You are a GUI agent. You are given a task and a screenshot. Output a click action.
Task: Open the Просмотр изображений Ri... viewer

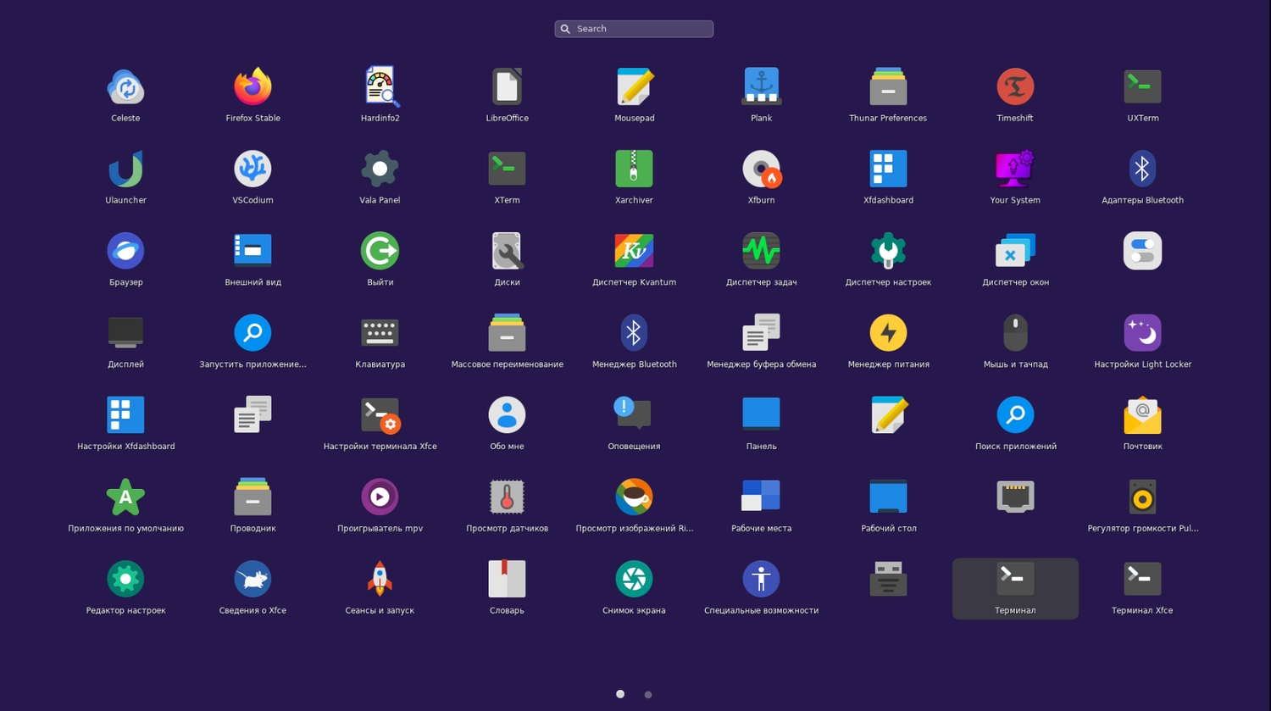pyautogui.click(x=634, y=497)
